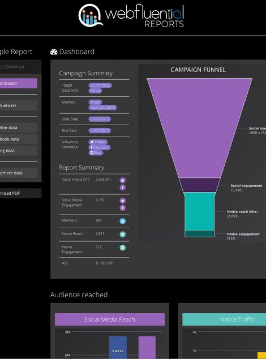Click the Travel market tag
Screen dimensions: 266x359
click(95, 102)
